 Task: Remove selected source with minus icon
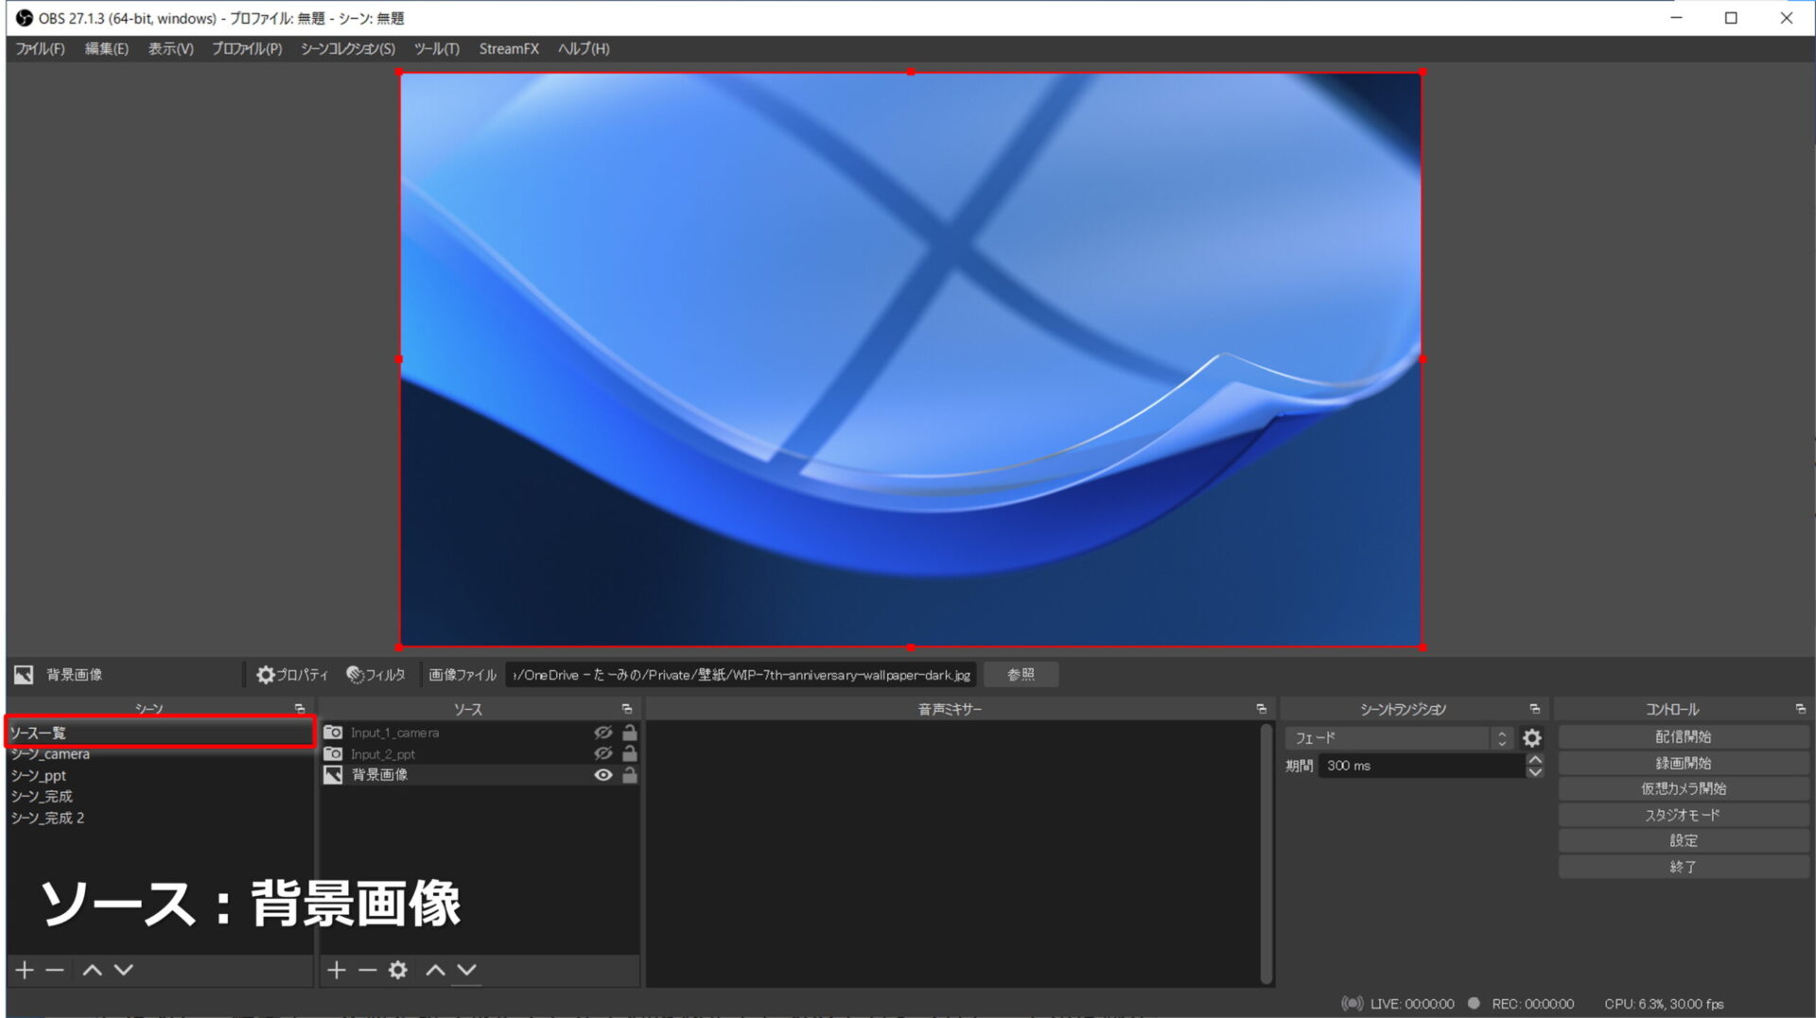pyautogui.click(x=367, y=970)
